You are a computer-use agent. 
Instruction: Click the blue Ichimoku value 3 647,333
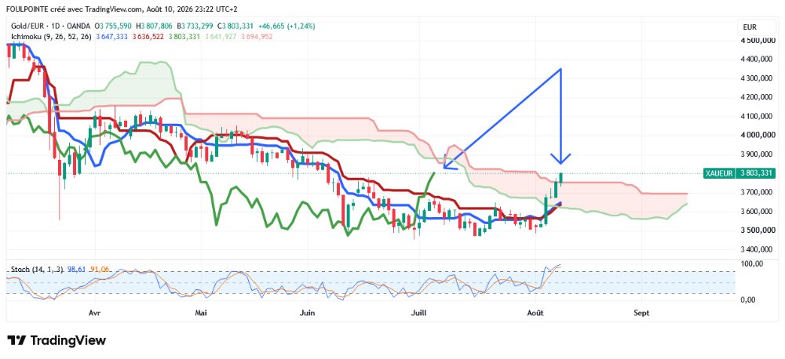[111, 37]
